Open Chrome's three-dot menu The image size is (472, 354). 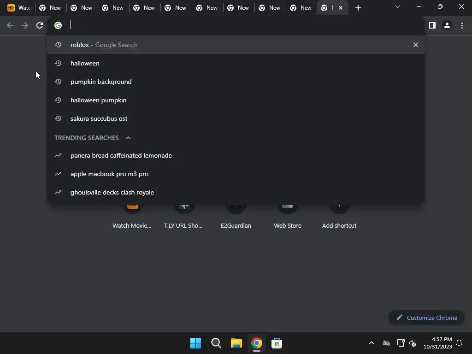462,25
